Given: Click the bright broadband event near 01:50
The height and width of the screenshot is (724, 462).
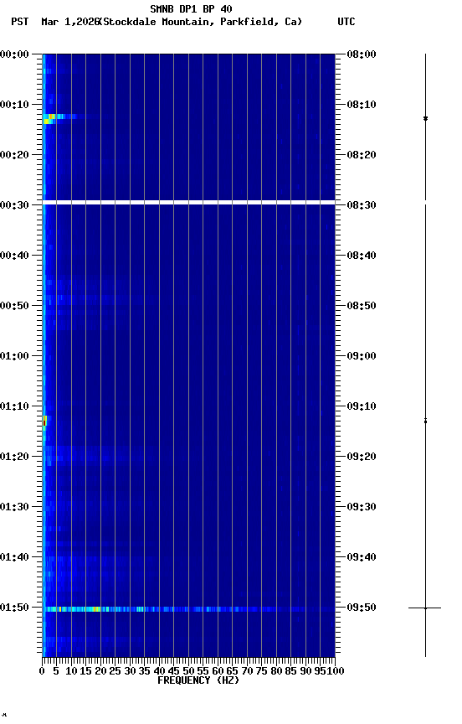Looking at the screenshot, I should pyautogui.click(x=189, y=609).
